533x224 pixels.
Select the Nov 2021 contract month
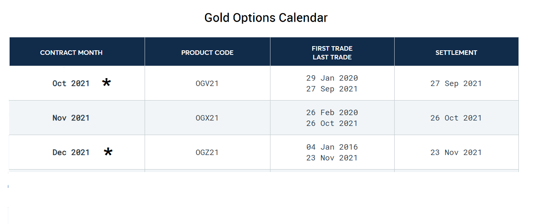(71, 118)
